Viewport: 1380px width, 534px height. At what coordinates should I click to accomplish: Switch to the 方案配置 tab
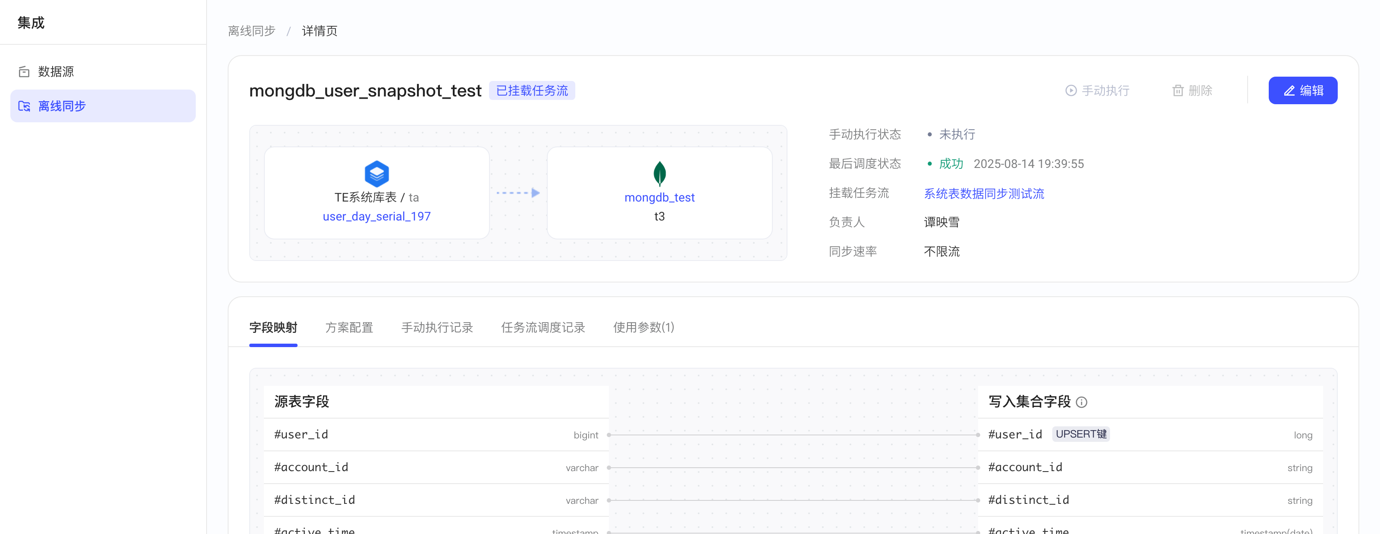pyautogui.click(x=349, y=327)
